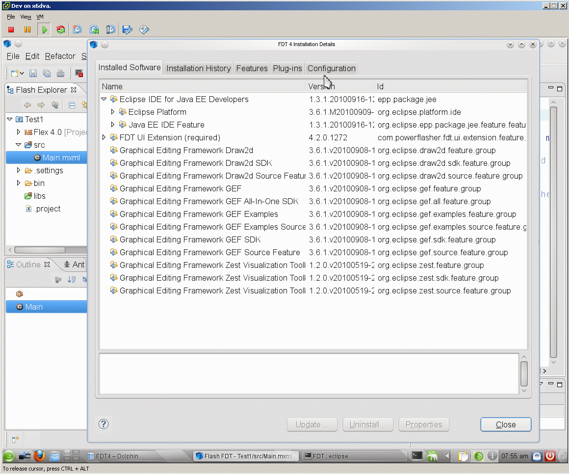Collapse Eclipse IDE for Java EE Developers

point(104,99)
